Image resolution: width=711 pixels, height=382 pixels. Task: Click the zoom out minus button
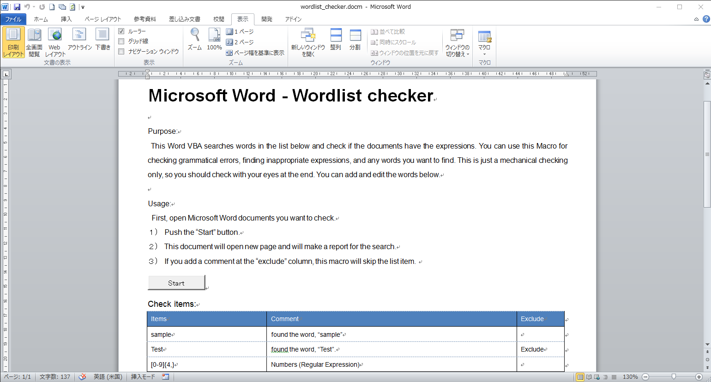click(646, 377)
